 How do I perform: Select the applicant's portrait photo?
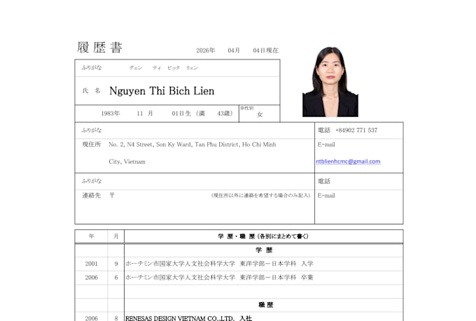tap(330, 82)
